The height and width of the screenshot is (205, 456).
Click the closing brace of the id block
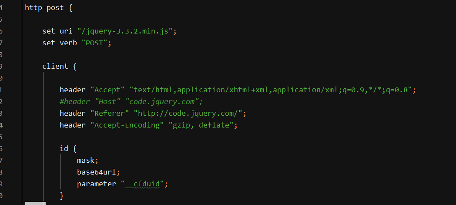62,196
